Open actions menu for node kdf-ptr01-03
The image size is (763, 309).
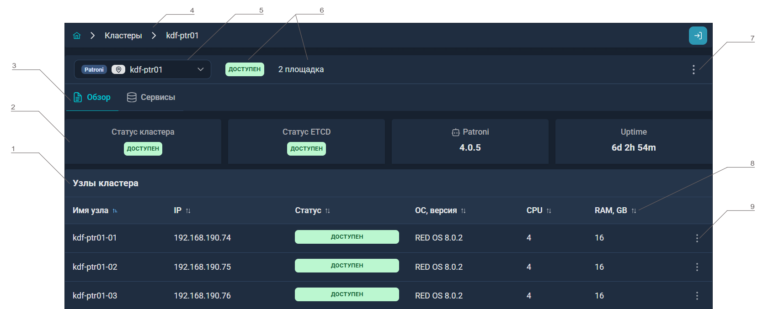tap(697, 296)
